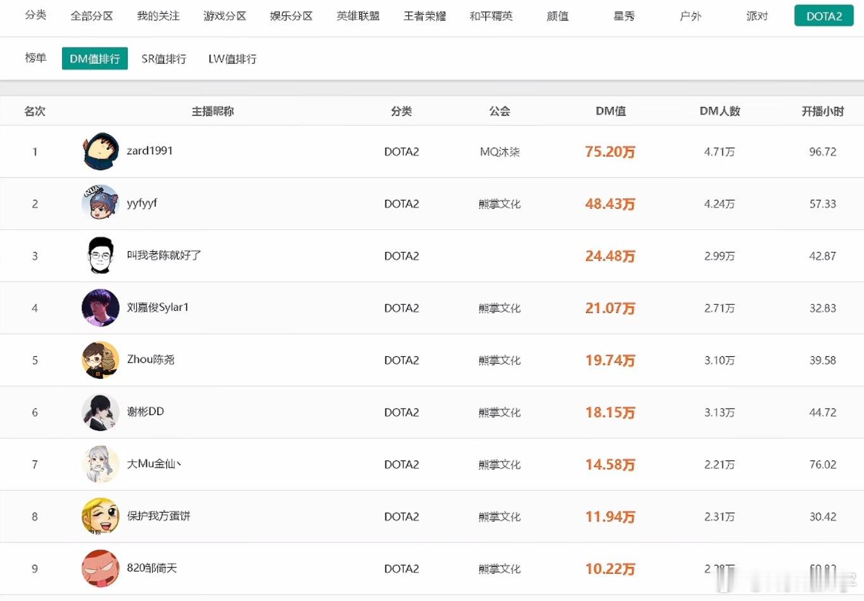Viewport: 864px width, 601px height.
Task: Click DM value 18.15万
Action: 610,412
